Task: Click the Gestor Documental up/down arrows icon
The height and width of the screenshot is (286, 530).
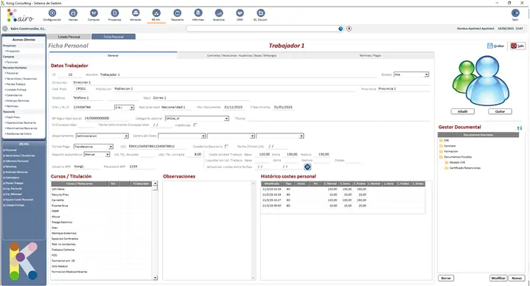Action: 520,128
